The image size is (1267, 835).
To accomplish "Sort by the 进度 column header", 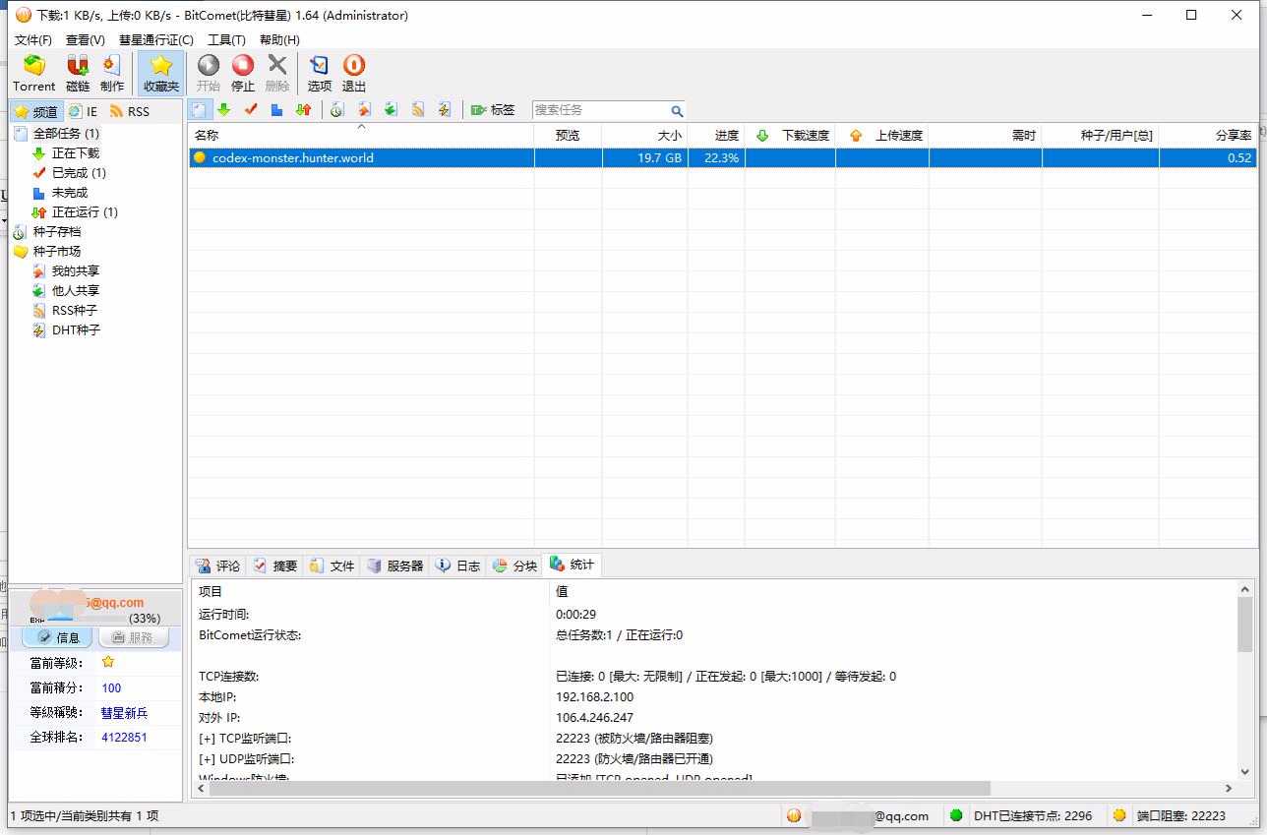I will coord(715,135).
